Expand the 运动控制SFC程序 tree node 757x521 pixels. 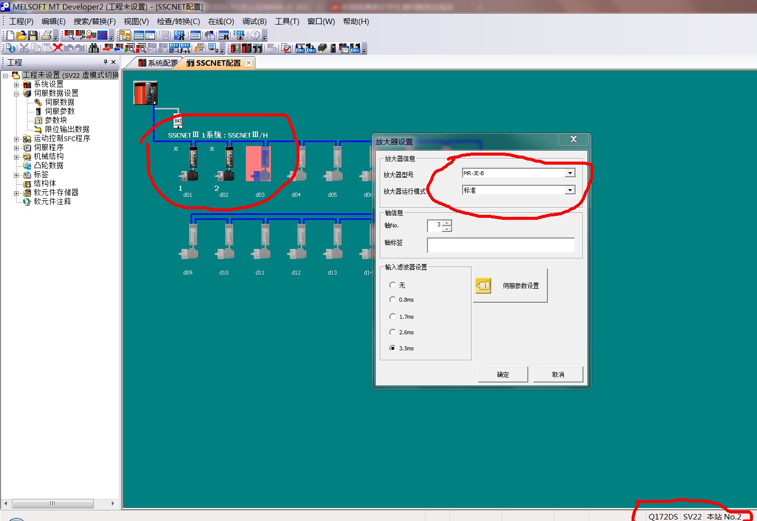pos(17,139)
